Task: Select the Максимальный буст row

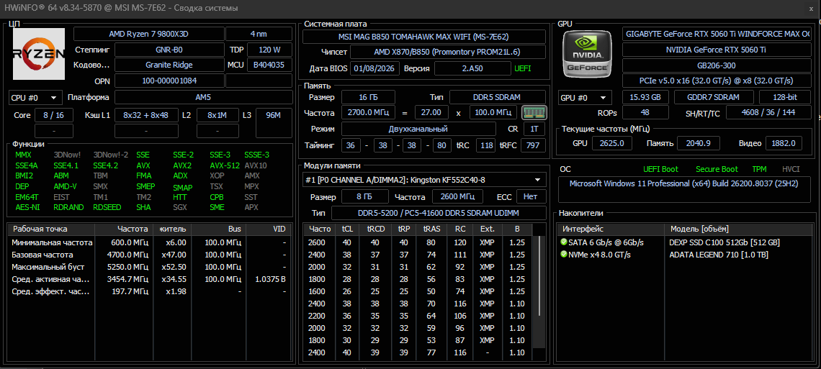Action: (151, 267)
